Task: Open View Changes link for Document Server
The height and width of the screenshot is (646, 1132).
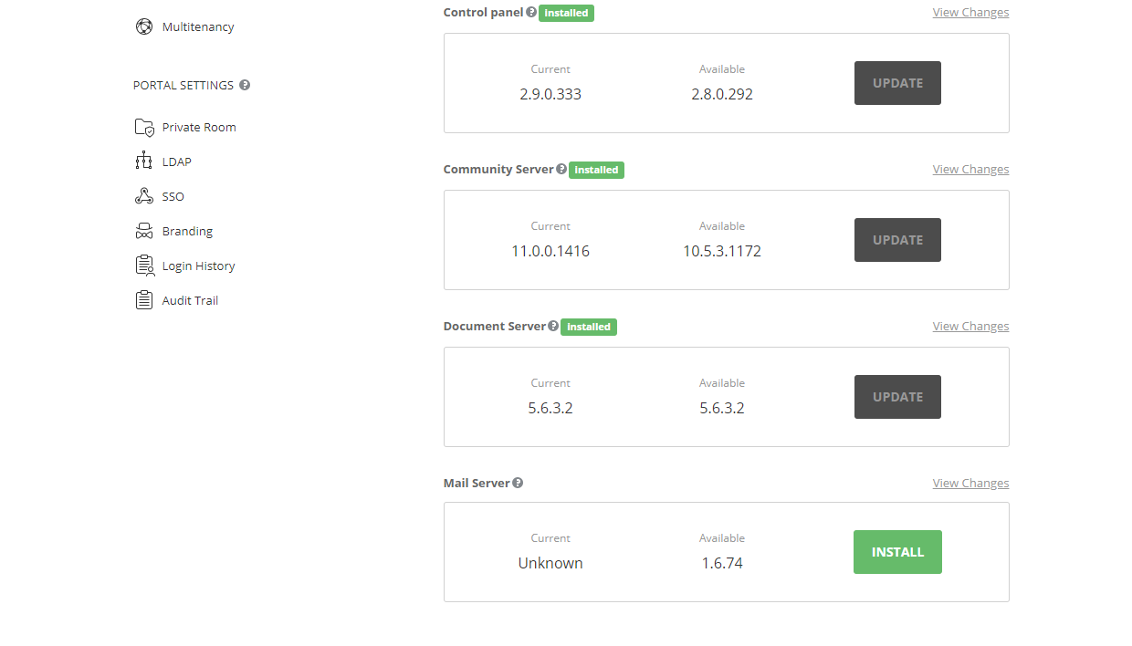Action: pos(970,326)
